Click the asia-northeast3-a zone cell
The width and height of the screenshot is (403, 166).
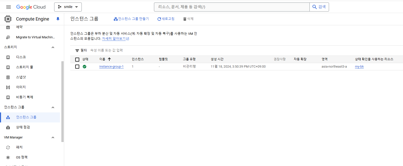[x=334, y=67]
